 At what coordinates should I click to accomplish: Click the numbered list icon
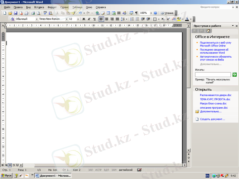pyautogui.click(x=132, y=19)
